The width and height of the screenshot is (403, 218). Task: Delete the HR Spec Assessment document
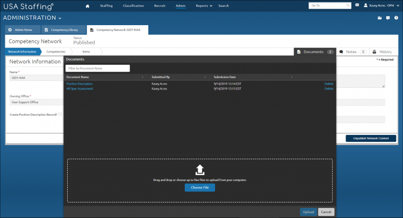click(x=329, y=88)
